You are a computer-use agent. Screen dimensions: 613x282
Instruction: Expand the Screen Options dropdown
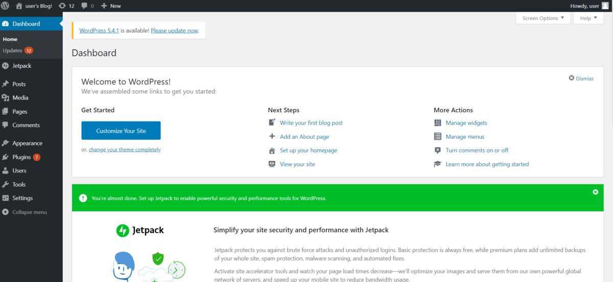pos(543,18)
